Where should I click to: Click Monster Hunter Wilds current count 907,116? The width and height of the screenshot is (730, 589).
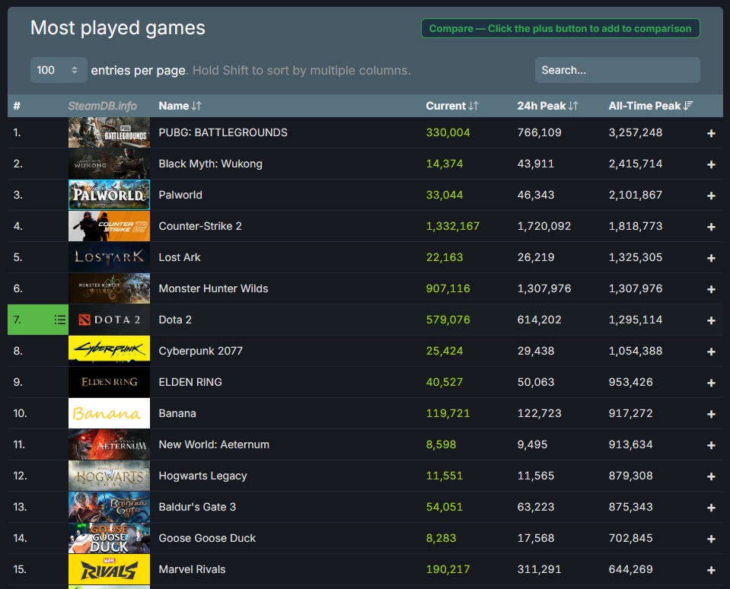(448, 288)
